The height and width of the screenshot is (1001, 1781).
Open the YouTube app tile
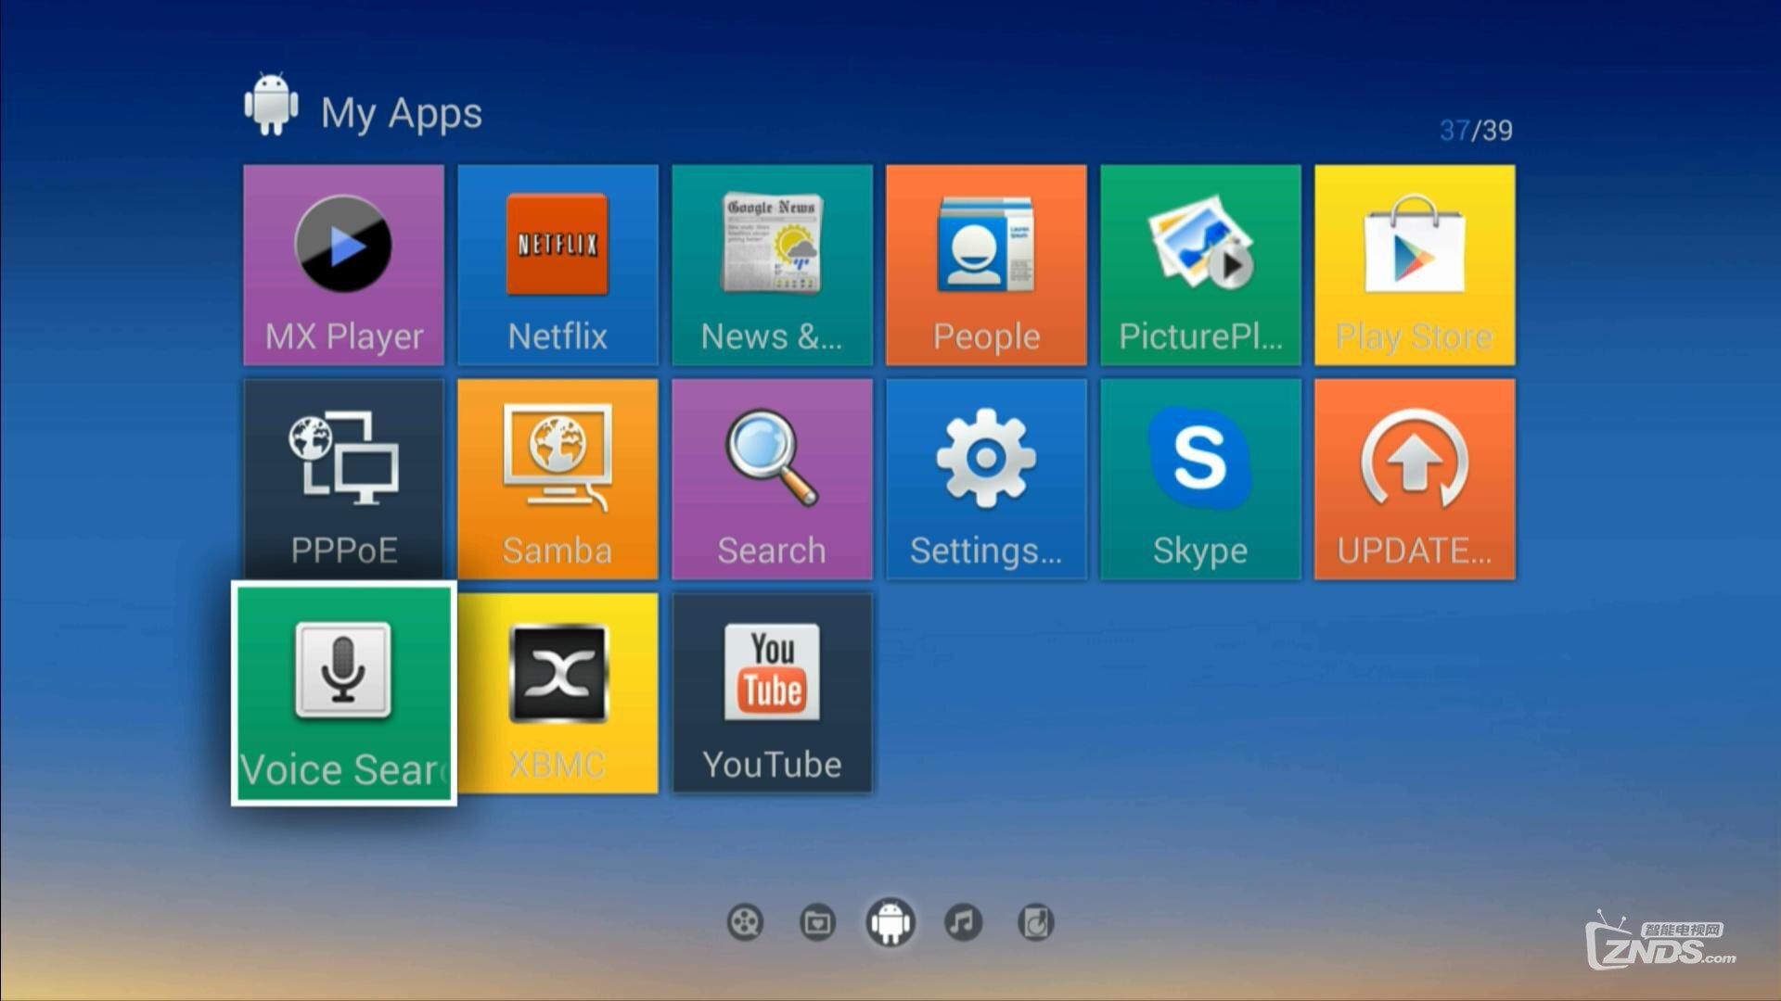click(x=772, y=693)
